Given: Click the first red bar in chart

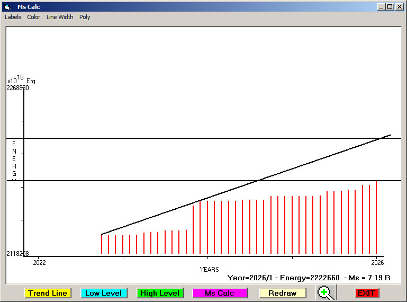Looking at the screenshot, I should click(102, 244).
